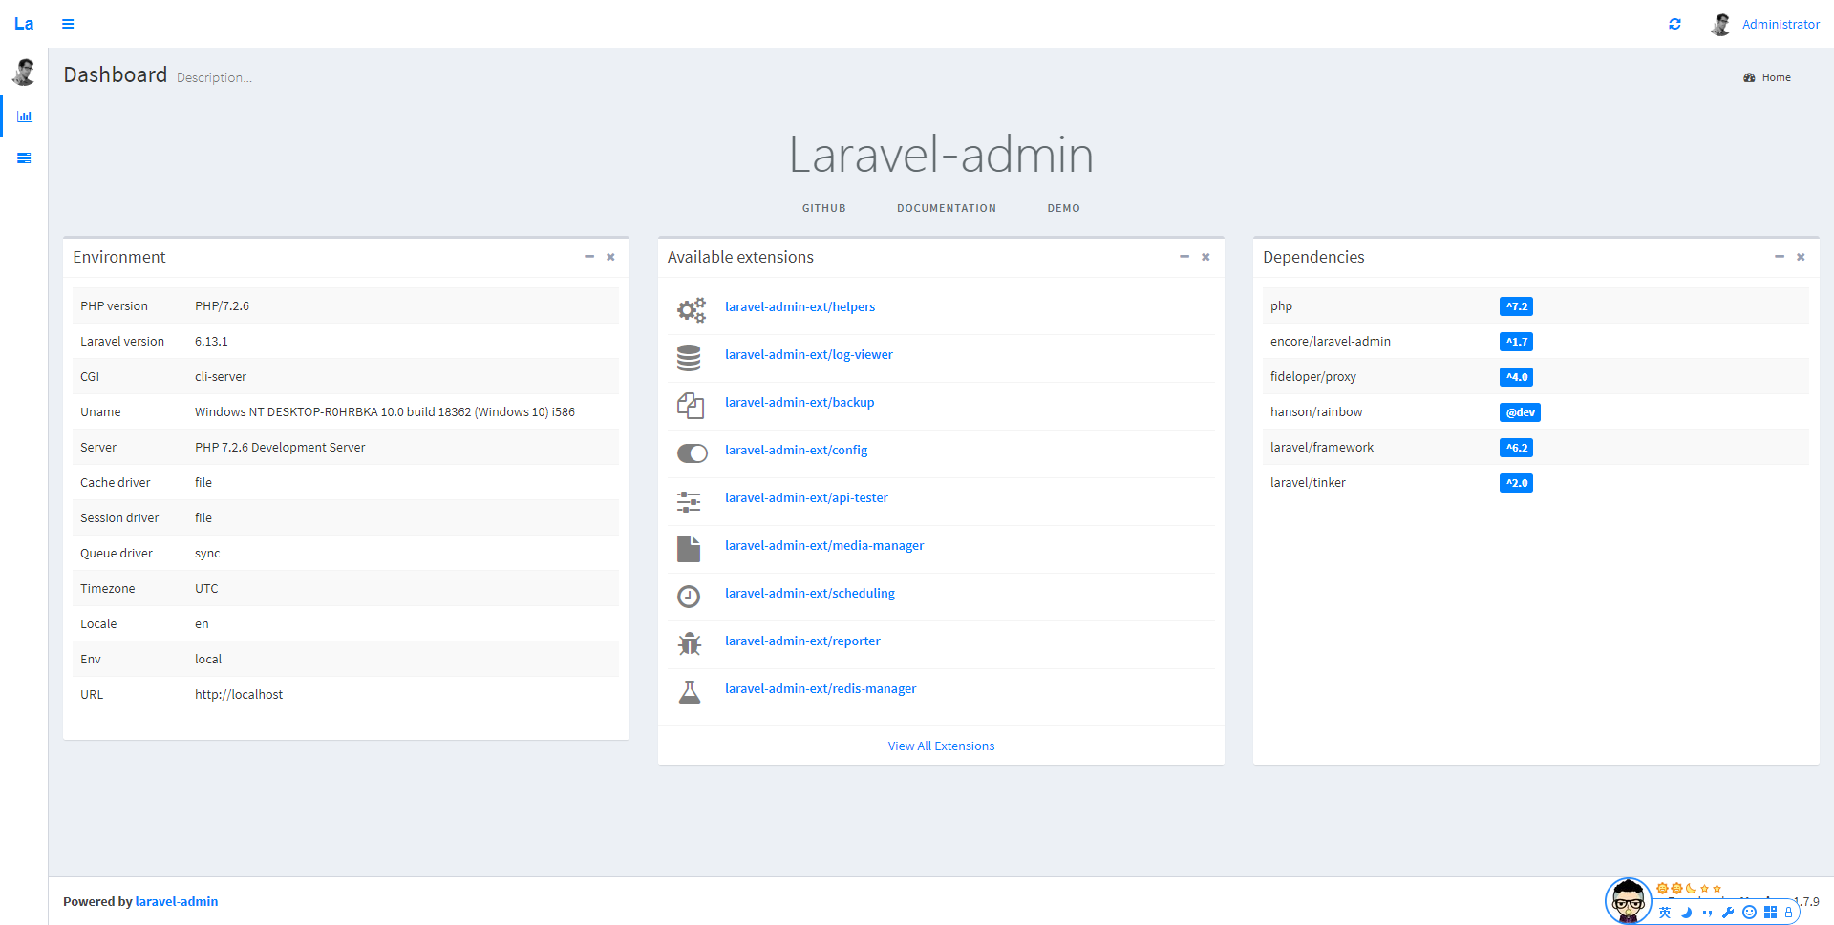Open laravel-admin-ext/log-viewer link
This screenshot has width=1834, height=925.
(808, 354)
